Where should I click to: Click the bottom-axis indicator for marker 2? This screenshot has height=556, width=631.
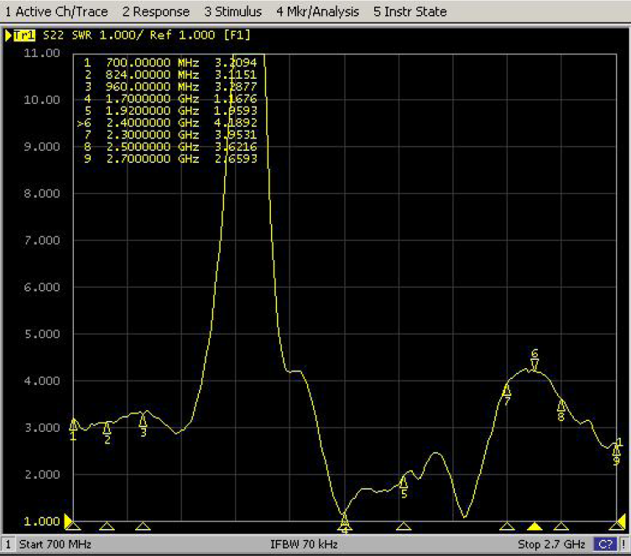107,527
